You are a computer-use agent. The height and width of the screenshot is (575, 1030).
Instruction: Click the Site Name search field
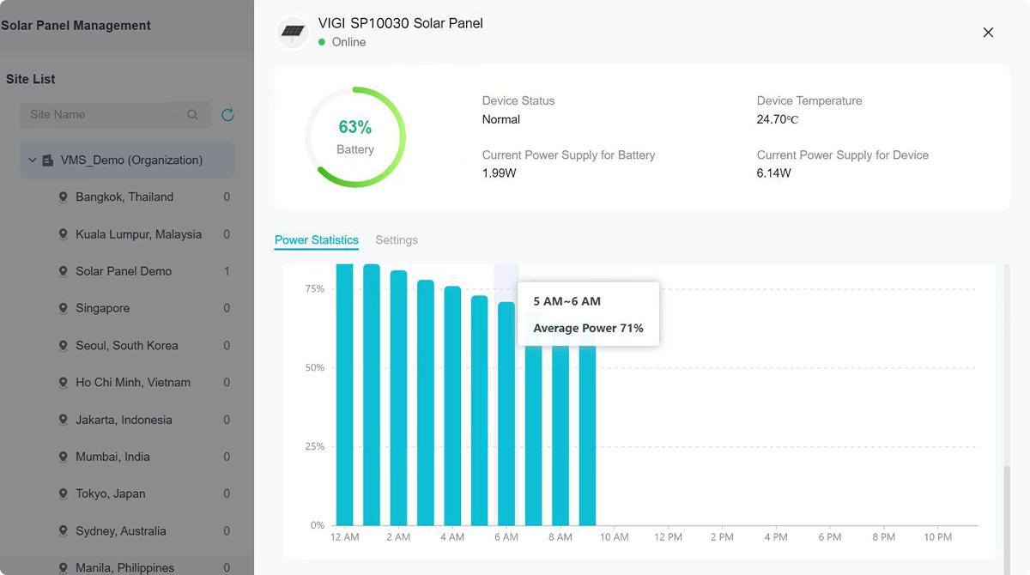coord(115,114)
